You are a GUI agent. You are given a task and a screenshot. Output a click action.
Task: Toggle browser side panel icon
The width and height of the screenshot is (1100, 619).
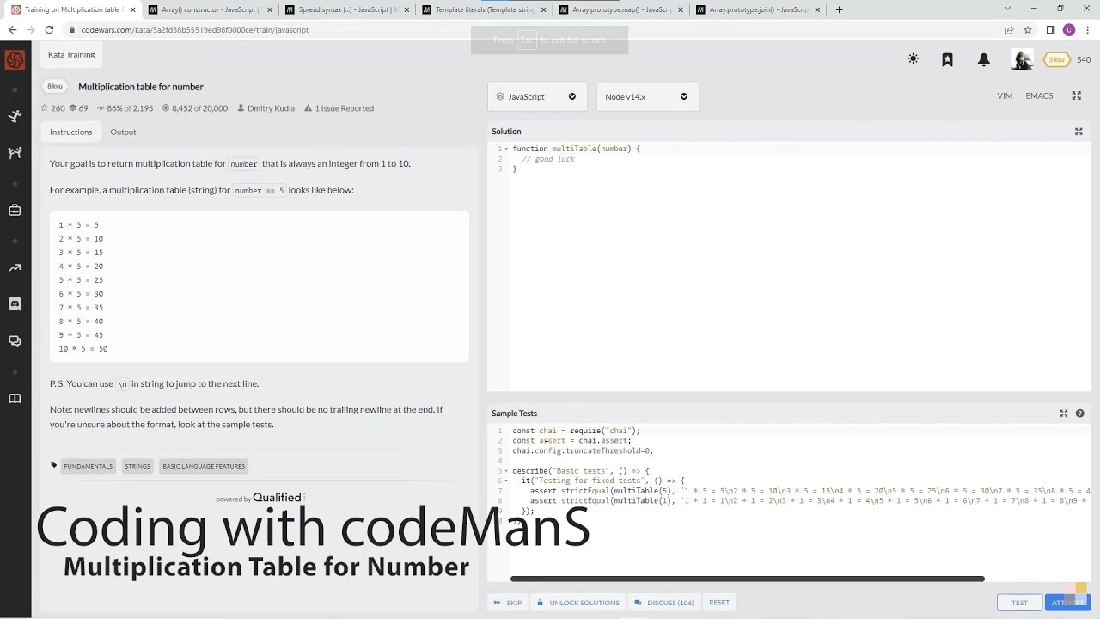click(1050, 29)
